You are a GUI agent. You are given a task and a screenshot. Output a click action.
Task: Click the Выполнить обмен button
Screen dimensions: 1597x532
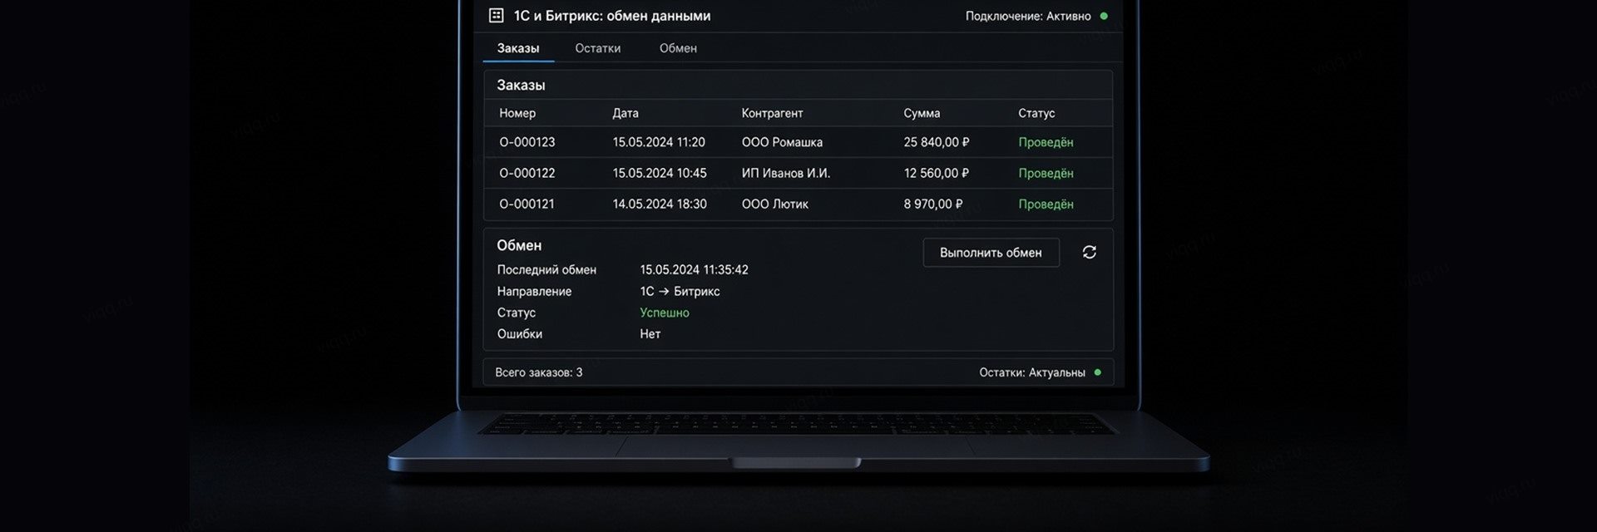pos(991,253)
